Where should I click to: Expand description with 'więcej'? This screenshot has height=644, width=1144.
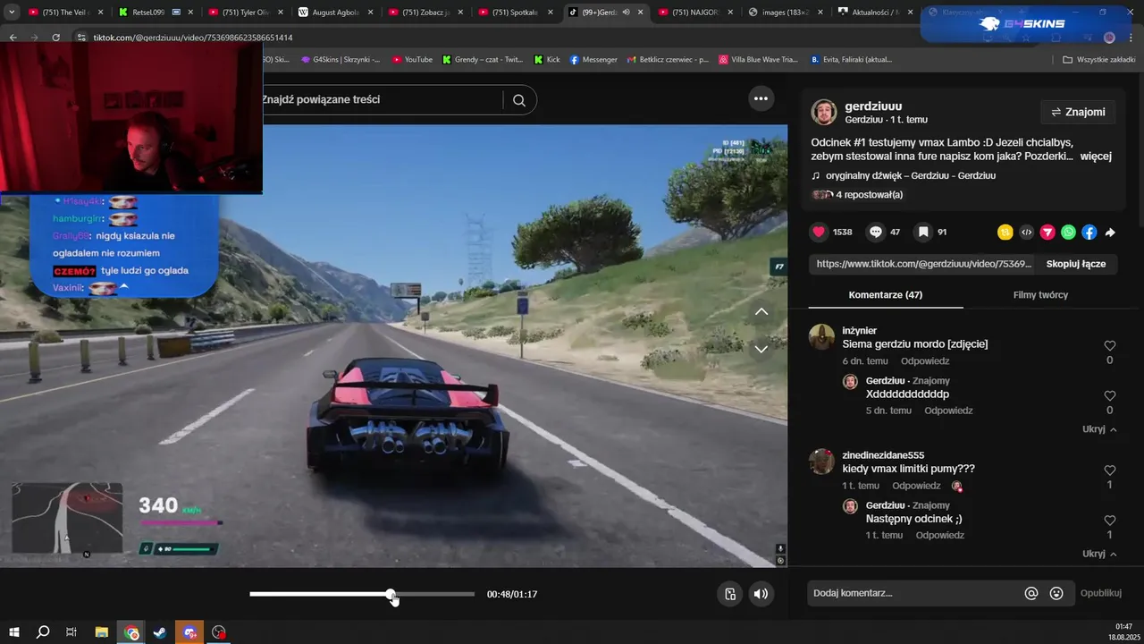1096,157
